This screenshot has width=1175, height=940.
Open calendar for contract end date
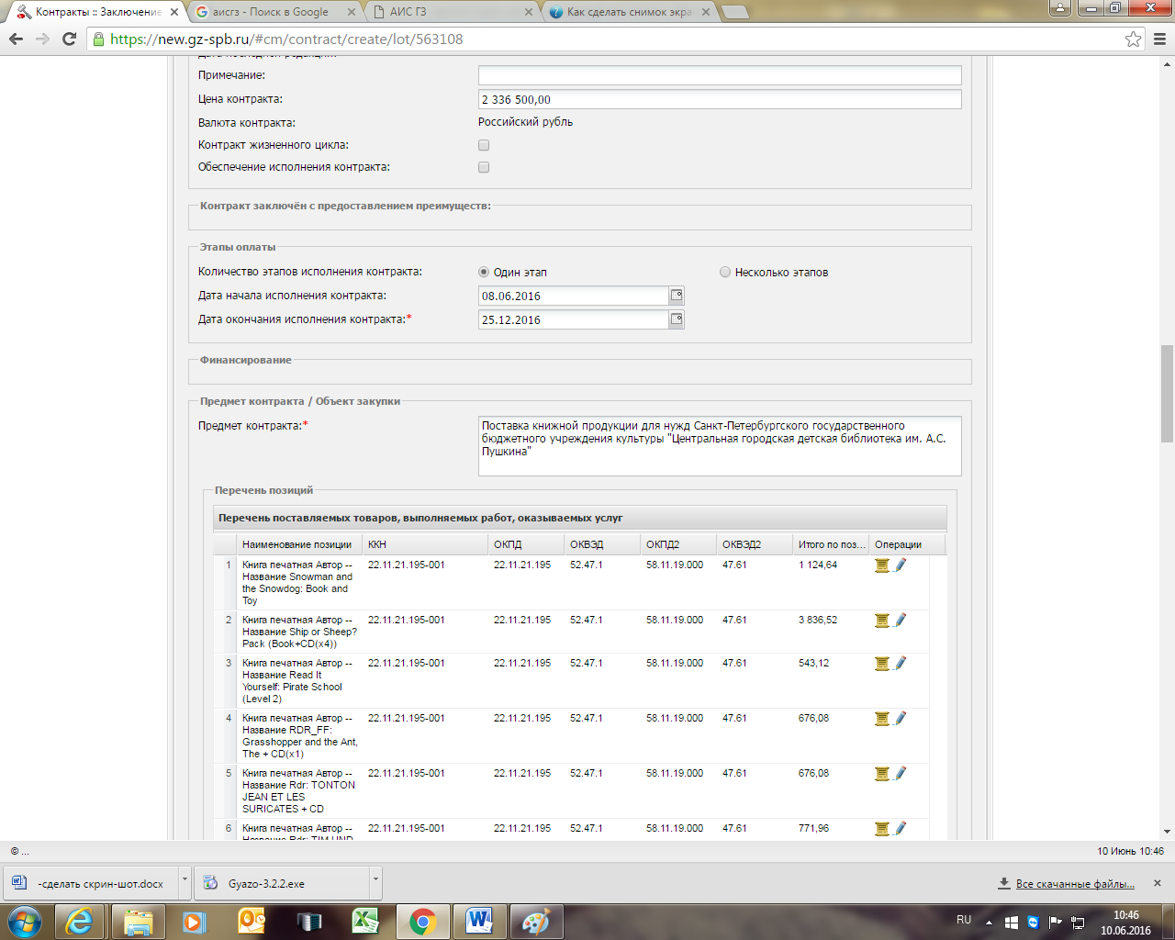pos(677,319)
